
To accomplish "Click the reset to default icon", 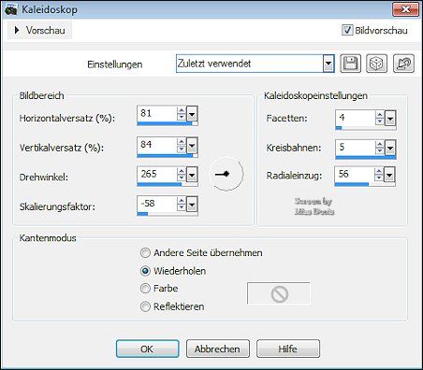I will [x=403, y=64].
